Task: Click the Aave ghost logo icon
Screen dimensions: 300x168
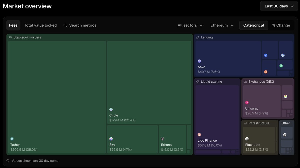Action: [199, 61]
